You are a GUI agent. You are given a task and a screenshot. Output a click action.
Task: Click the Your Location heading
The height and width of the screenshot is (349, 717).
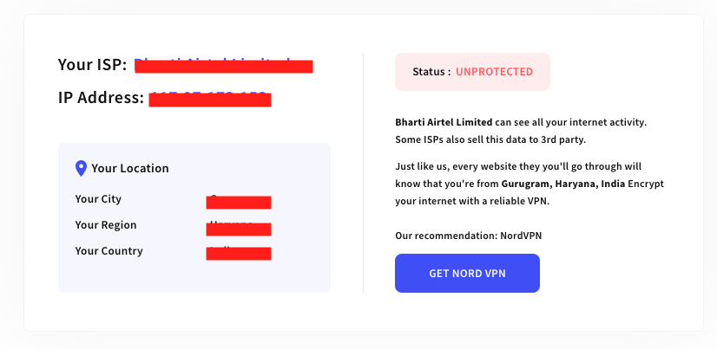point(130,168)
